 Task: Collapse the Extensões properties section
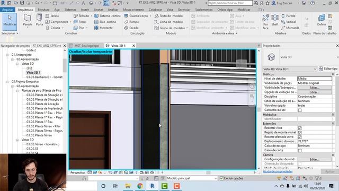(x=333, y=124)
